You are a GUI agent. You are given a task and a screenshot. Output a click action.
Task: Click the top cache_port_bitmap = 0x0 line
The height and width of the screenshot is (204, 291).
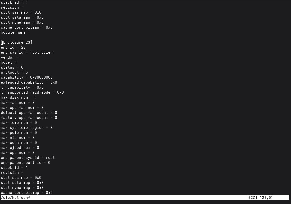(27, 28)
